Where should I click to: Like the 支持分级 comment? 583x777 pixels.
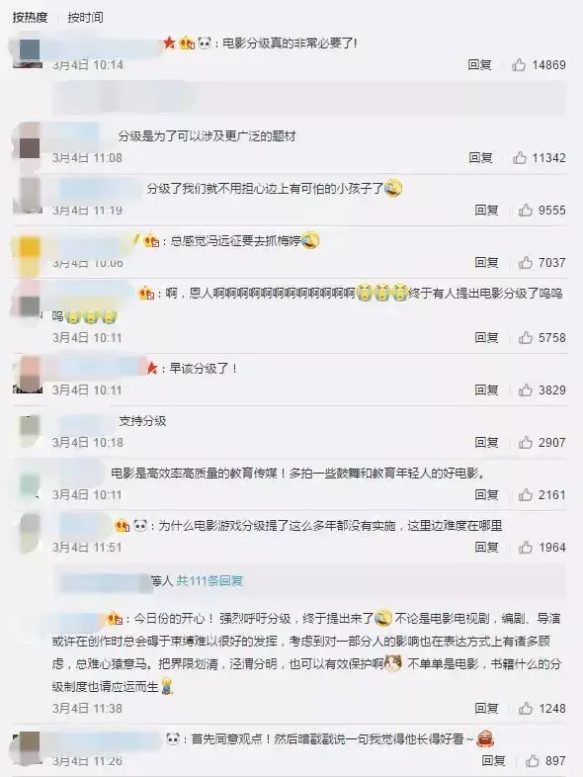point(525,442)
